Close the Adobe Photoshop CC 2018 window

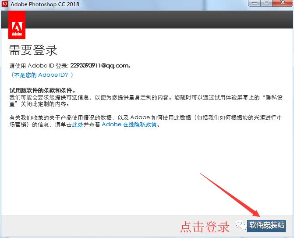pyautogui.click(x=283, y=3)
